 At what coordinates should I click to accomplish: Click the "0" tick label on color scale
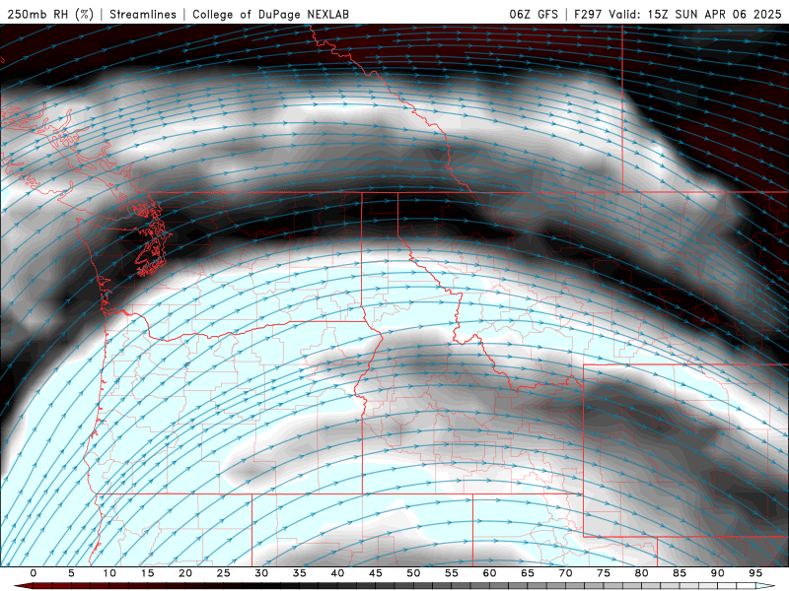tap(34, 573)
